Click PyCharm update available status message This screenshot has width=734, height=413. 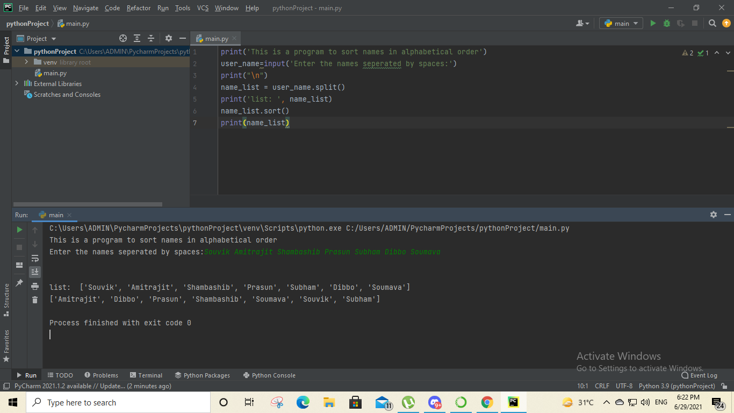[92, 386]
